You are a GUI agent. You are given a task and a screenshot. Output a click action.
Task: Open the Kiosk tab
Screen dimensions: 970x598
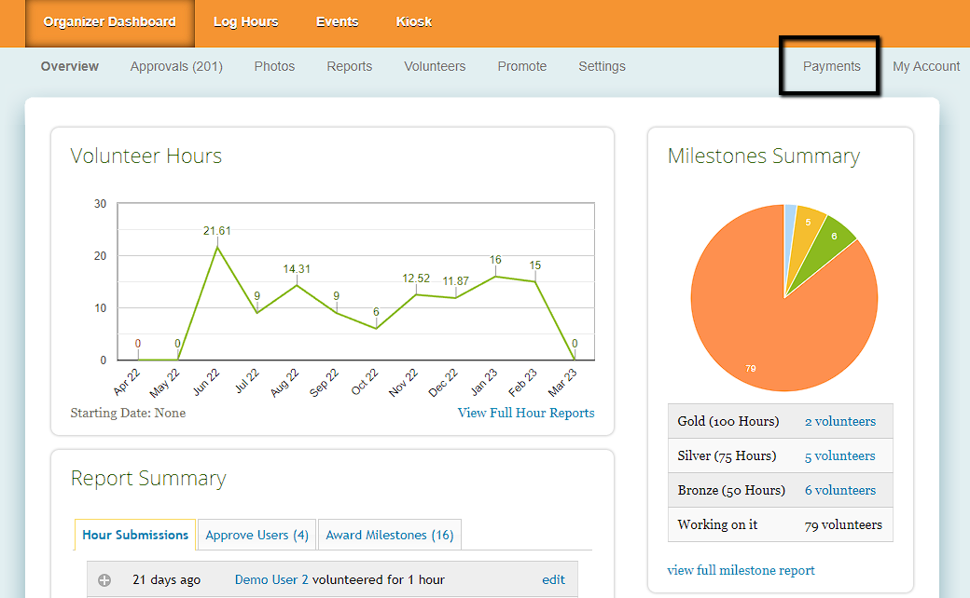coord(413,22)
